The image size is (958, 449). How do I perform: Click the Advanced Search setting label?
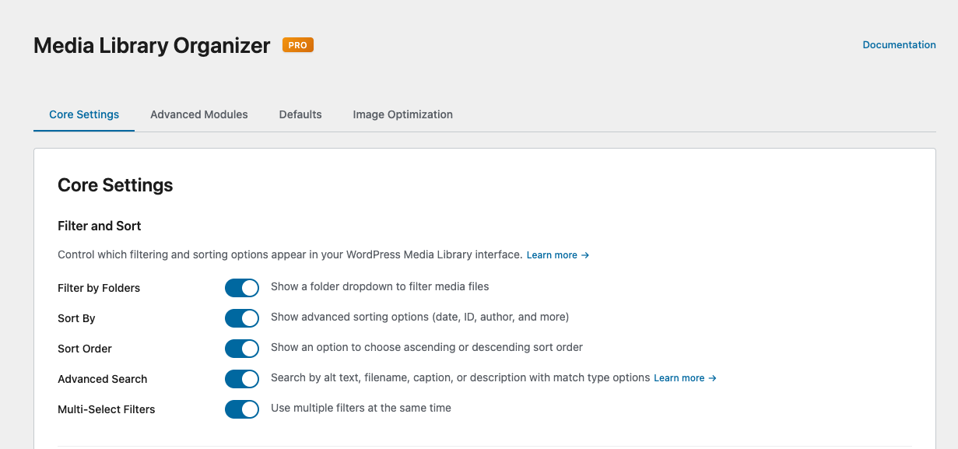(102, 379)
